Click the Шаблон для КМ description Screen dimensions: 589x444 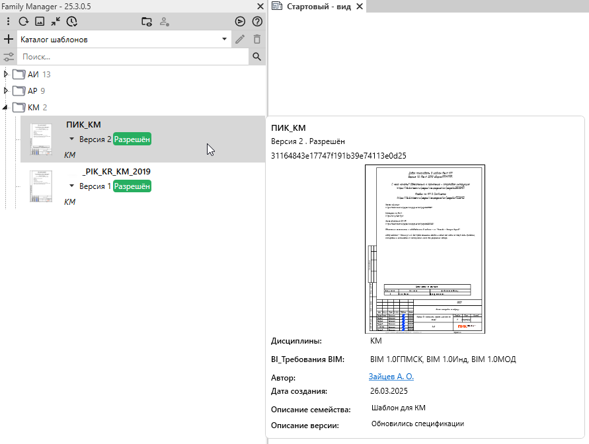click(x=398, y=408)
